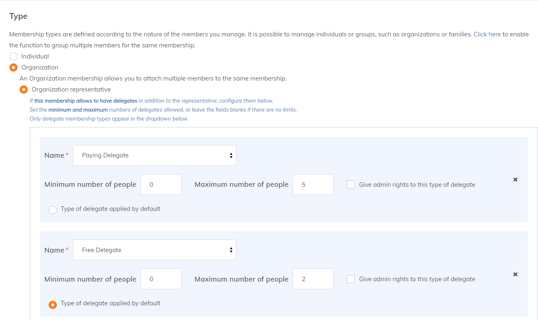Enable admin rights for Free Delegate
This screenshot has width=538, height=320.
[351, 279]
